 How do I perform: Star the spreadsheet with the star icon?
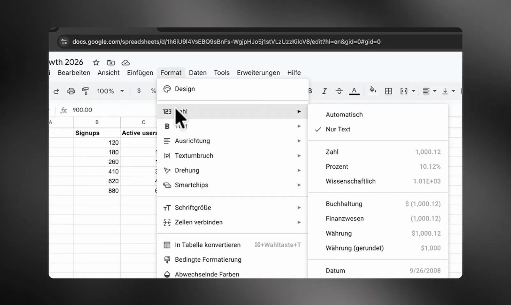96,62
